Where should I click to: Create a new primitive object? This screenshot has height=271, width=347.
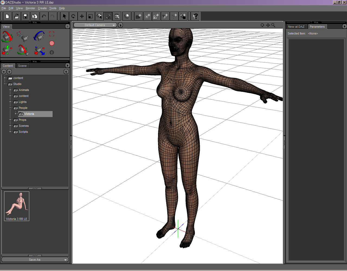(x=183, y=16)
